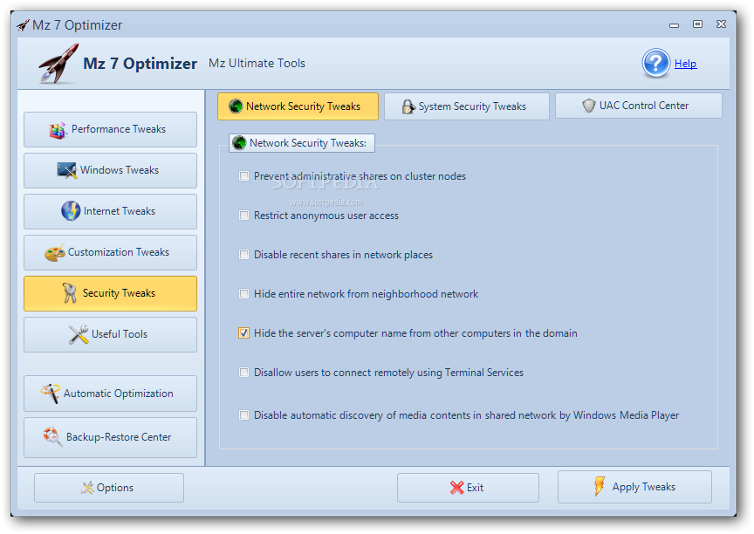The image size is (754, 534).
Task: Click the Backup-Restore Center lifebuoy icon
Action: [52, 437]
